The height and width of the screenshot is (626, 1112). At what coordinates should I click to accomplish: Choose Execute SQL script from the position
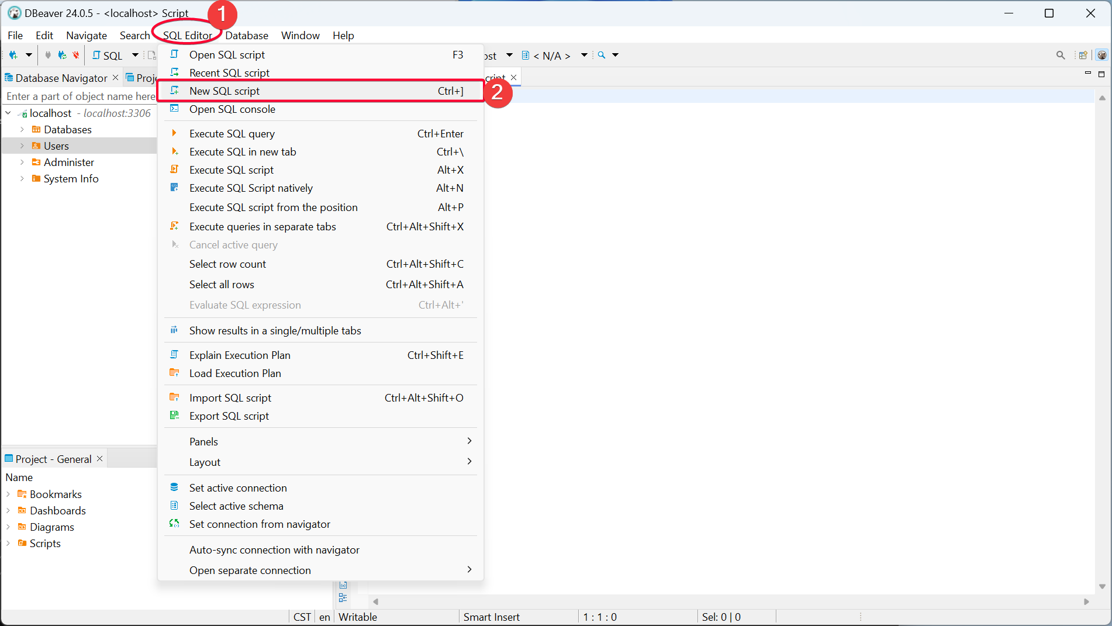click(x=320, y=207)
